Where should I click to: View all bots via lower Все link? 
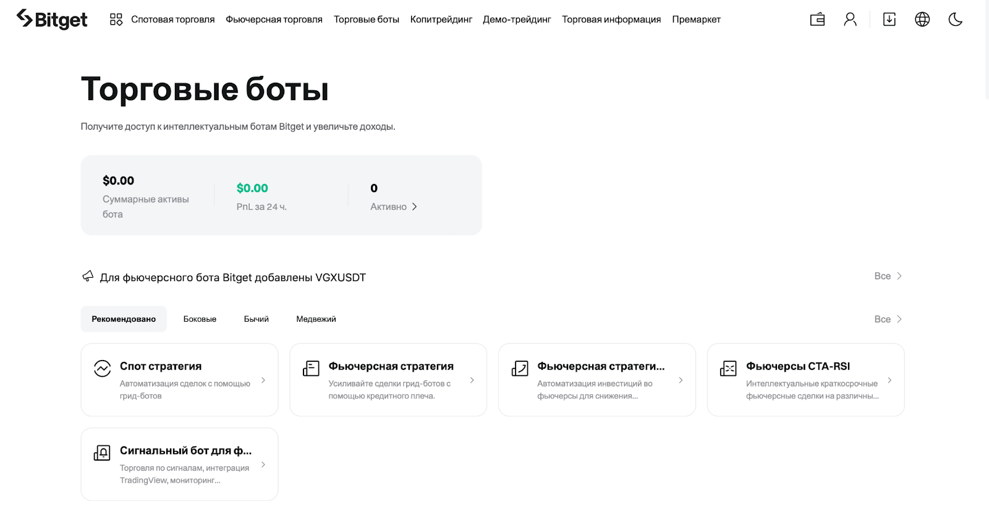(x=888, y=319)
